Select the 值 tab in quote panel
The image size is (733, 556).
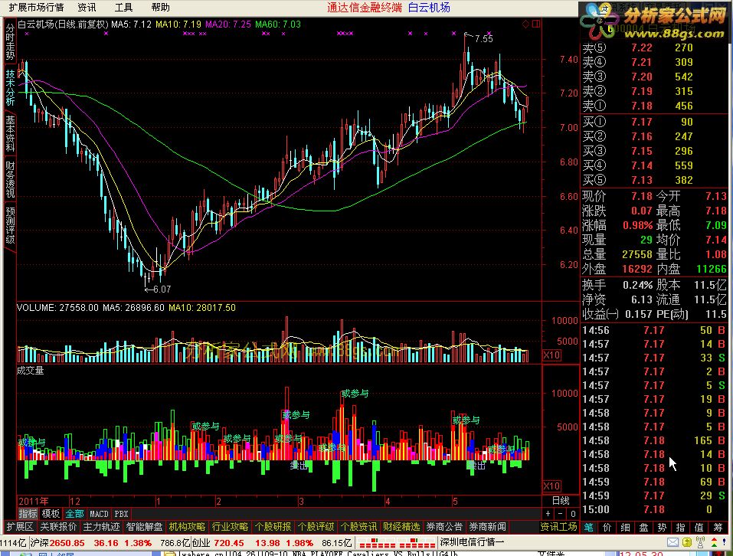click(x=699, y=527)
